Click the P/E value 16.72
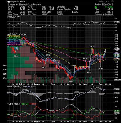121x123 pixels. tap(51, 7)
